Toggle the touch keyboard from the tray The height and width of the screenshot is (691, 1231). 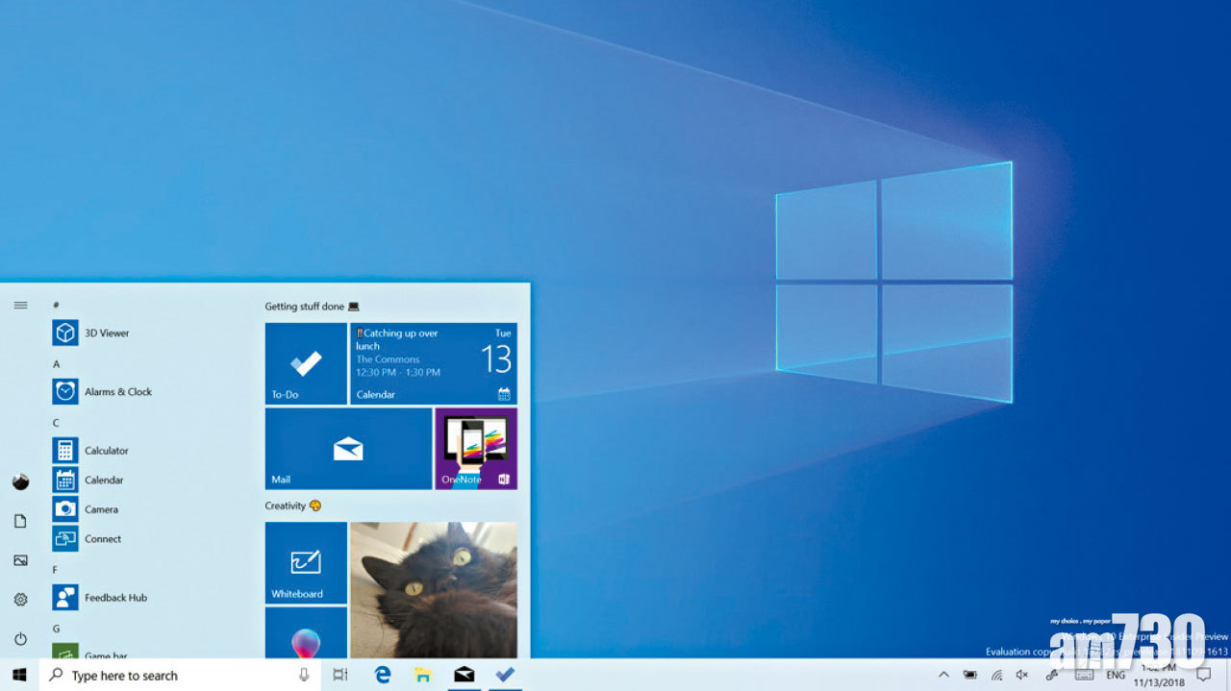(1084, 675)
